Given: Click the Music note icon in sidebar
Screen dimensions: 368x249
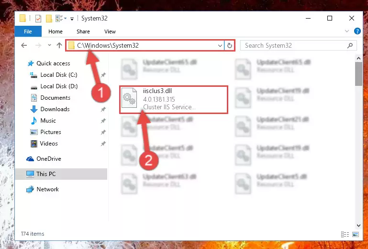Looking at the screenshot, I should tap(34, 121).
